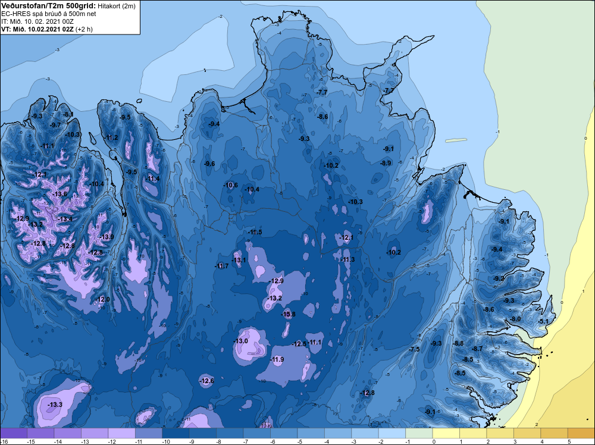Click legend swatch between 4 and 5
This screenshot has height=445, width=595.
(x=555, y=433)
